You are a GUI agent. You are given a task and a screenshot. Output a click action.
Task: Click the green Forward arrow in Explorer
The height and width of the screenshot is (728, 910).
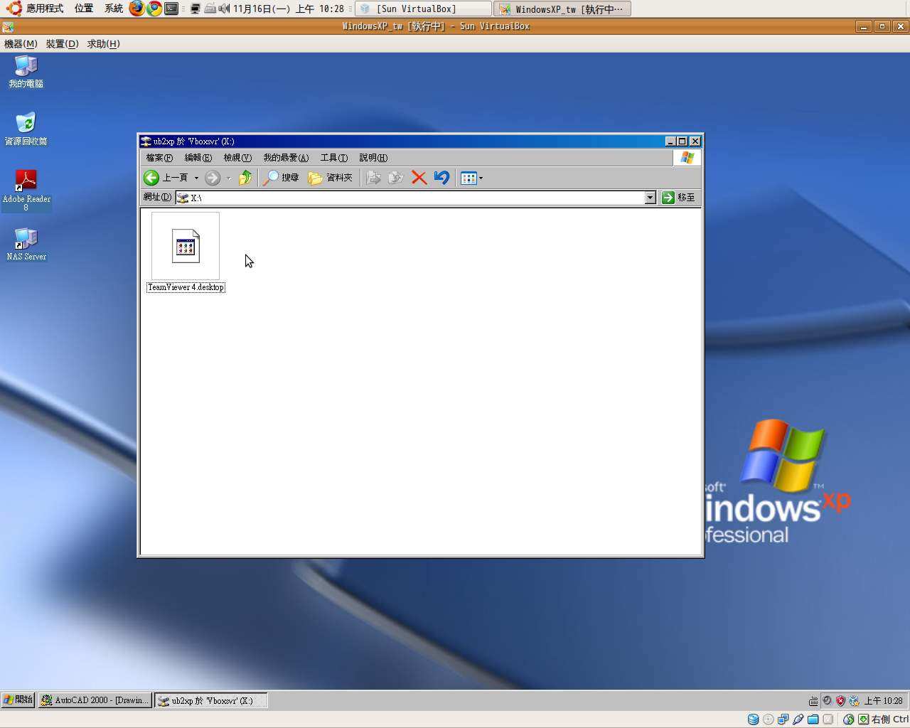[x=213, y=178]
